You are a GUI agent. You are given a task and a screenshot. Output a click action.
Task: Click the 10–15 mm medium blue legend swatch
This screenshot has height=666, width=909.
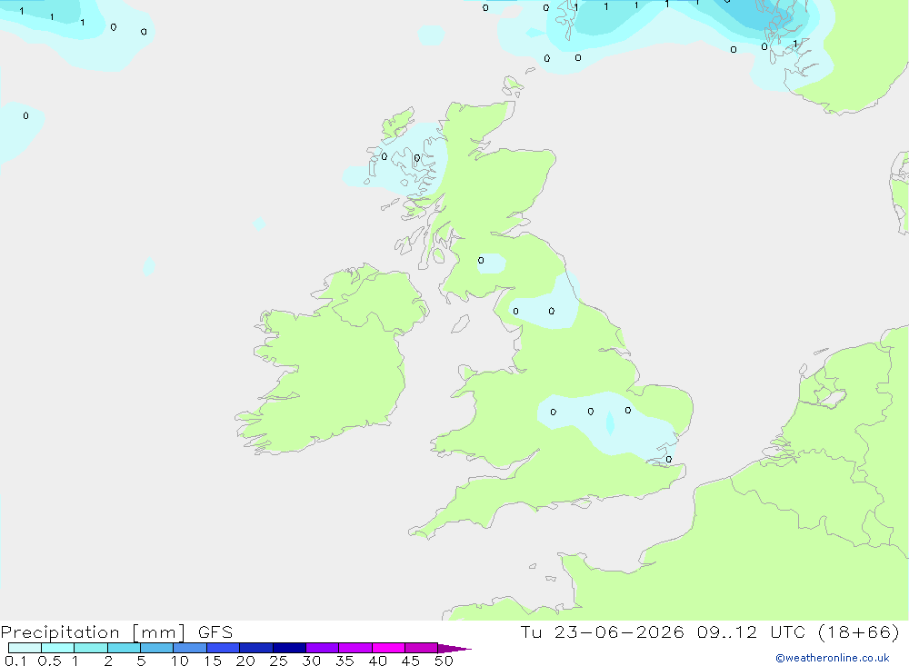[190, 648]
